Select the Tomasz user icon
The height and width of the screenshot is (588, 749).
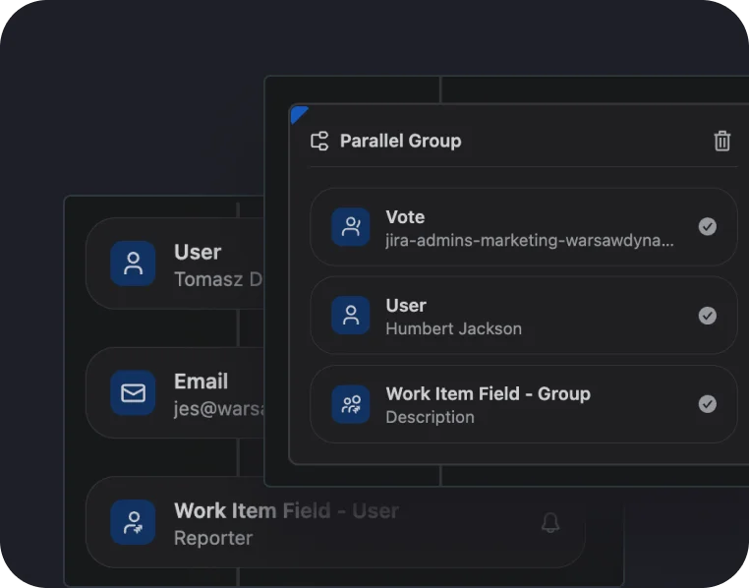coord(133,264)
